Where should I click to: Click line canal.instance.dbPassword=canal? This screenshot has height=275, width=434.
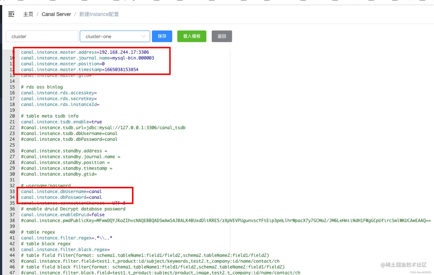tap(61, 197)
